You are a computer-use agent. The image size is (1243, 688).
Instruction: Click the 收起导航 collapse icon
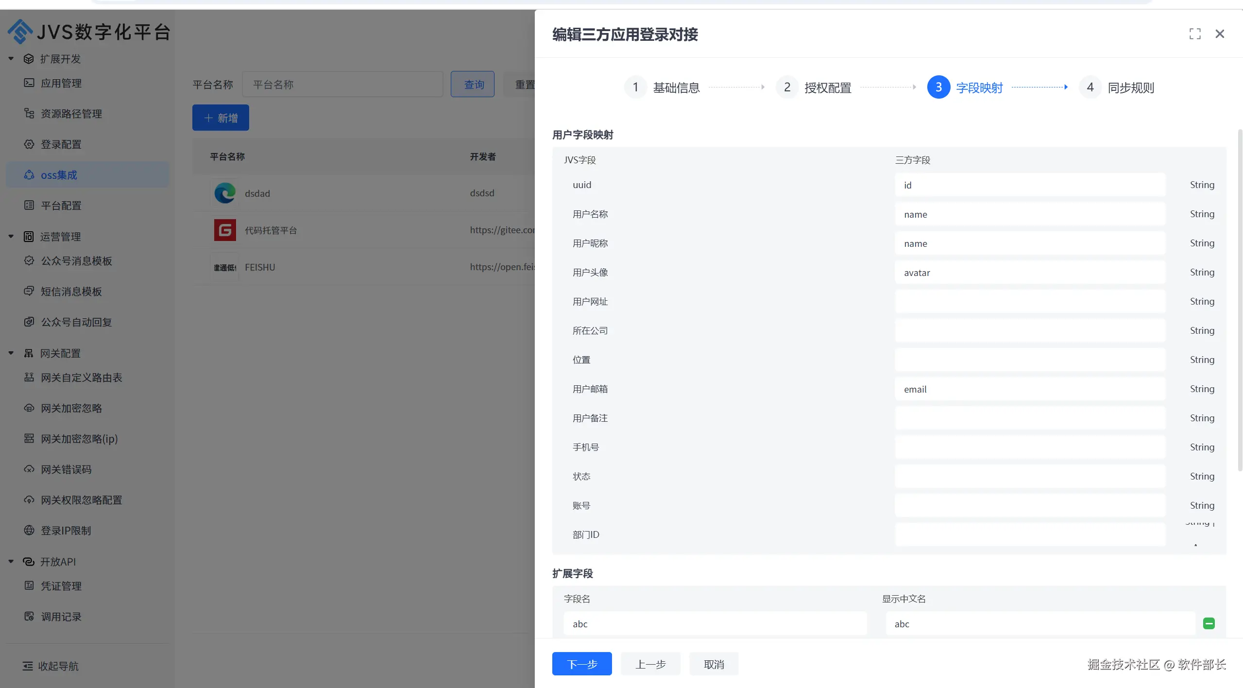28,666
